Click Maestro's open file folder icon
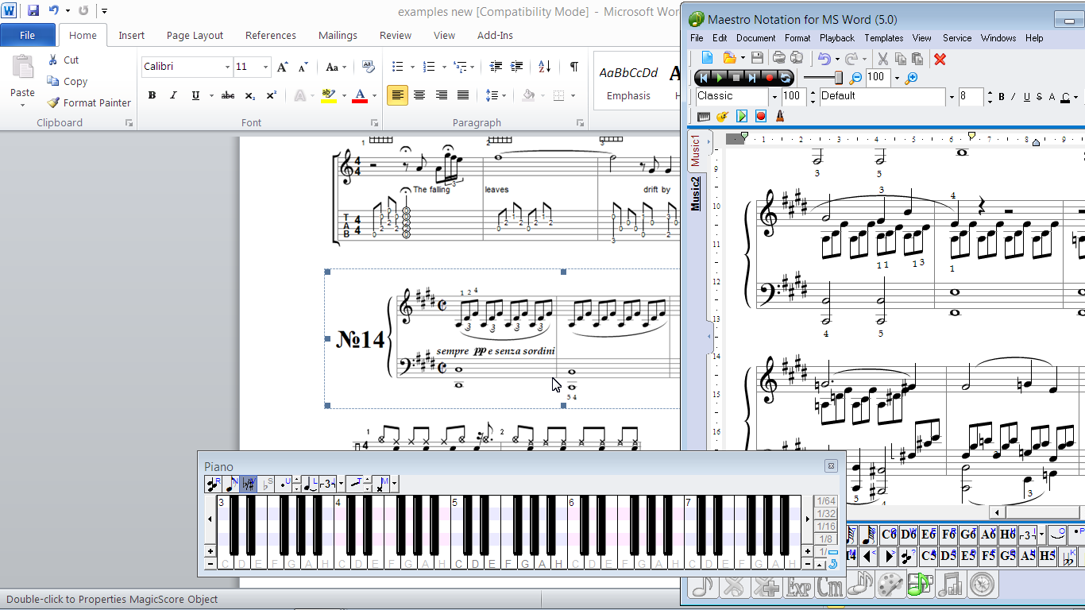 tap(729, 58)
